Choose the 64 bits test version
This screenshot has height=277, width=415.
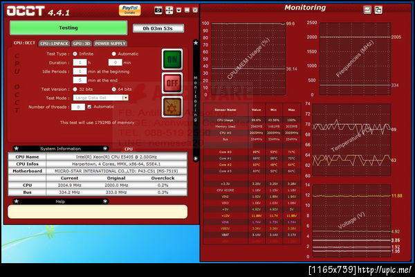tap(114, 89)
